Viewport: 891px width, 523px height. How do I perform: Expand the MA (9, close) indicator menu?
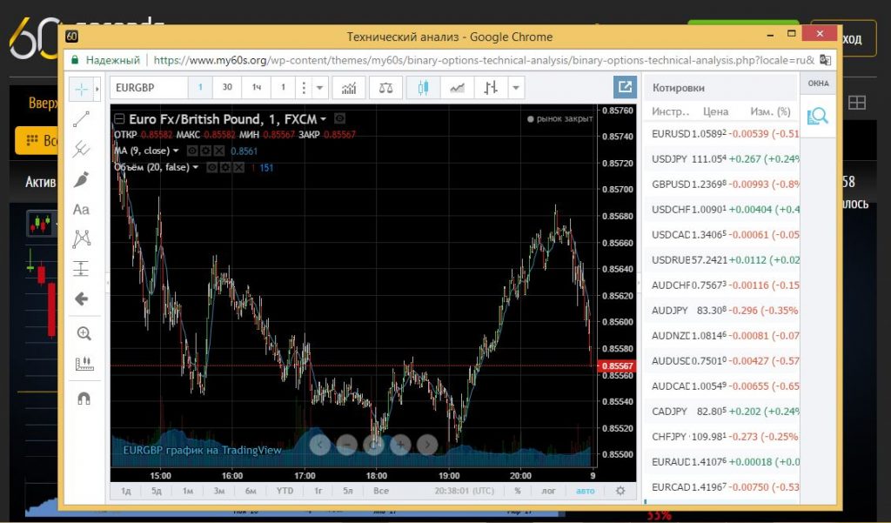[176, 151]
